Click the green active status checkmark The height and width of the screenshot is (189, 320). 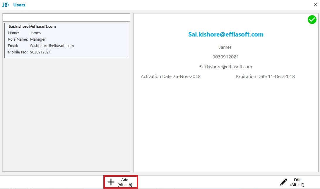(312, 20)
